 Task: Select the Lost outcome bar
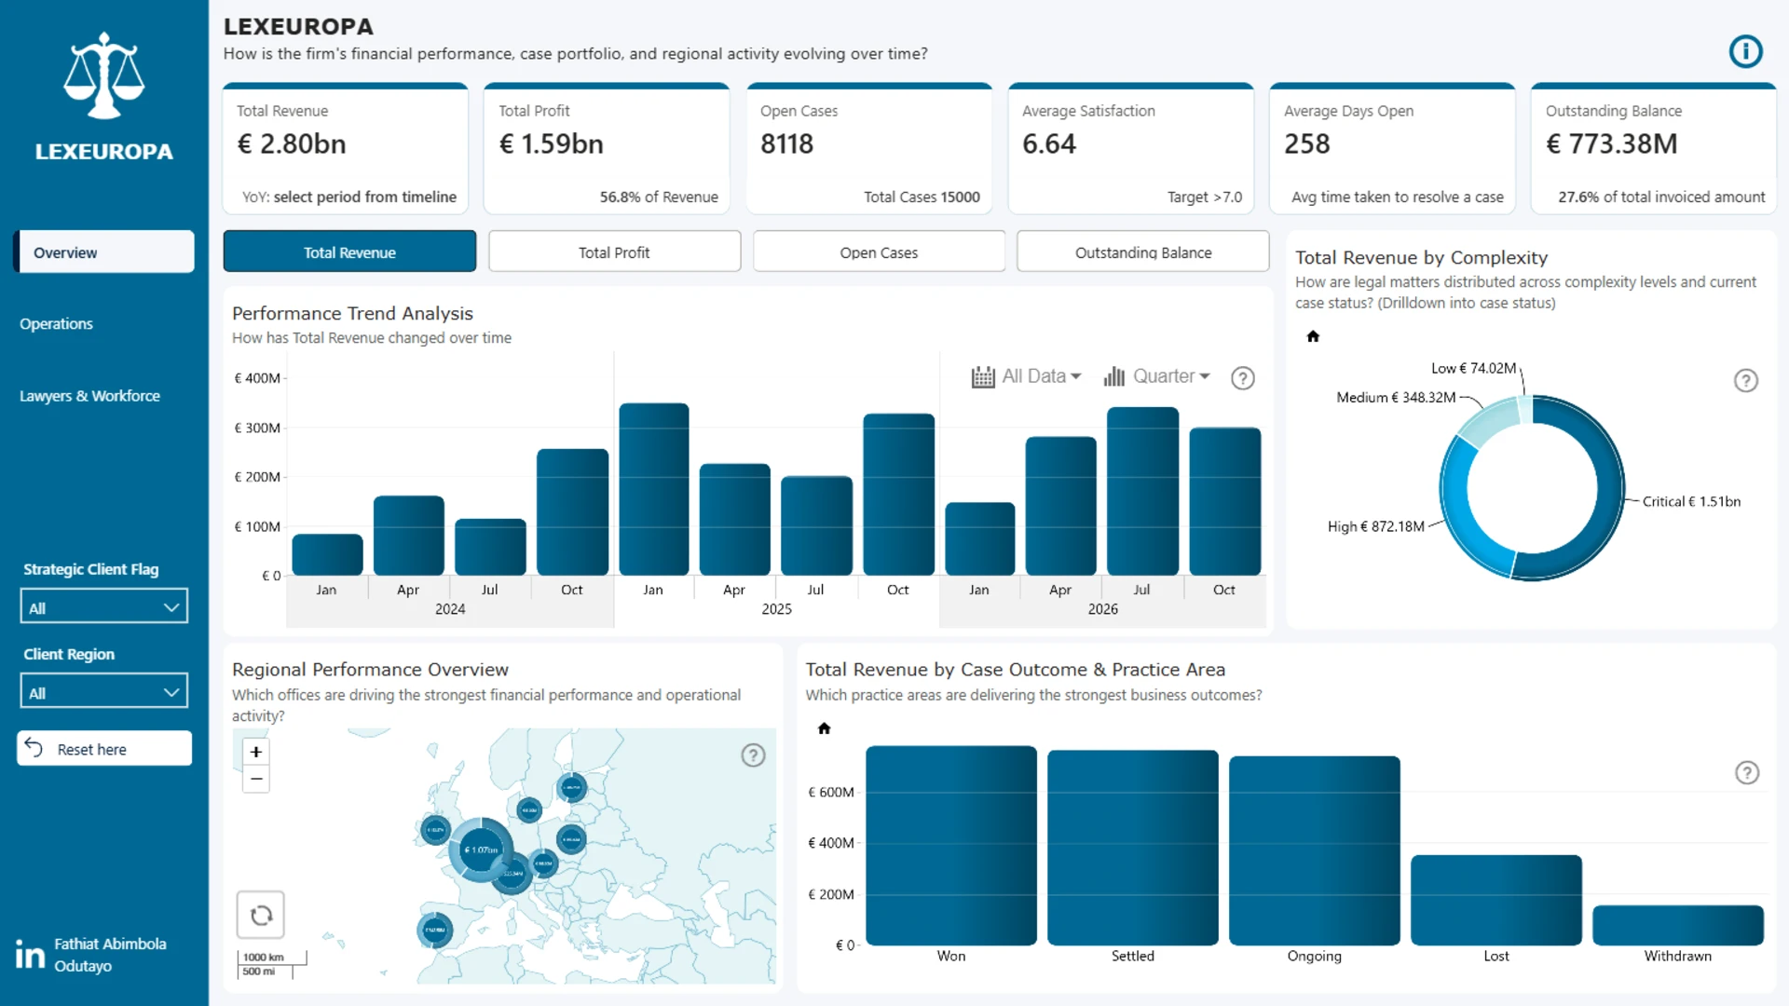click(1496, 901)
